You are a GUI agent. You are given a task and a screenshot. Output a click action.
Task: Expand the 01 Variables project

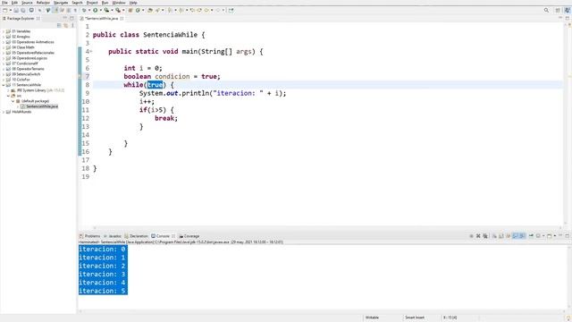(x=4, y=31)
